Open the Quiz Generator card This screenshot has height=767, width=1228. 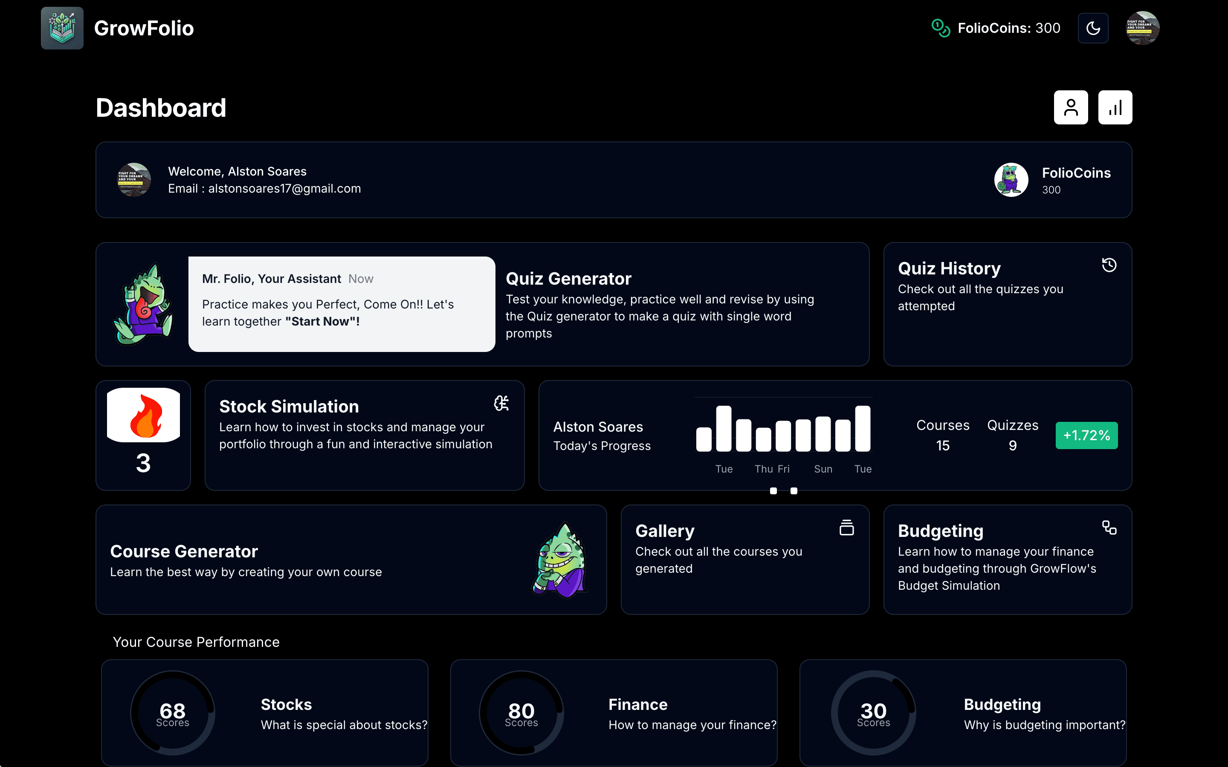[x=660, y=304]
